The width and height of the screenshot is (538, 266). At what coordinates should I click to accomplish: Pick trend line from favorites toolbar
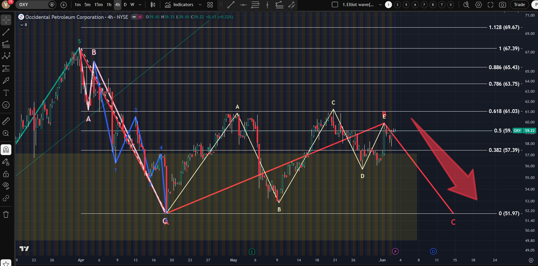coord(231,5)
